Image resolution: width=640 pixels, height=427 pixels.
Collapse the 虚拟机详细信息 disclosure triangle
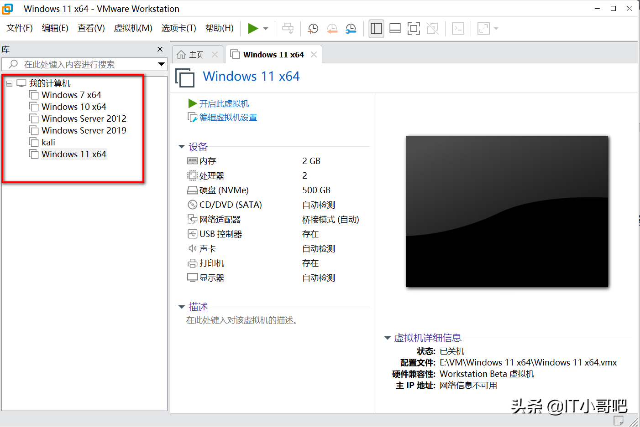pos(387,338)
